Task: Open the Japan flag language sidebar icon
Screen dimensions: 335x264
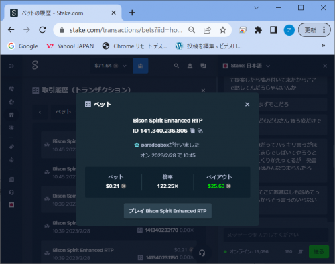Action: (x=11, y=205)
